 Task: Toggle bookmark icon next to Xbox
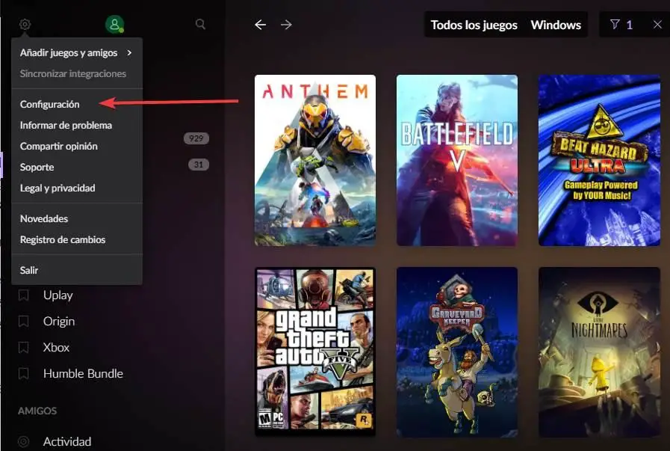[x=23, y=348]
